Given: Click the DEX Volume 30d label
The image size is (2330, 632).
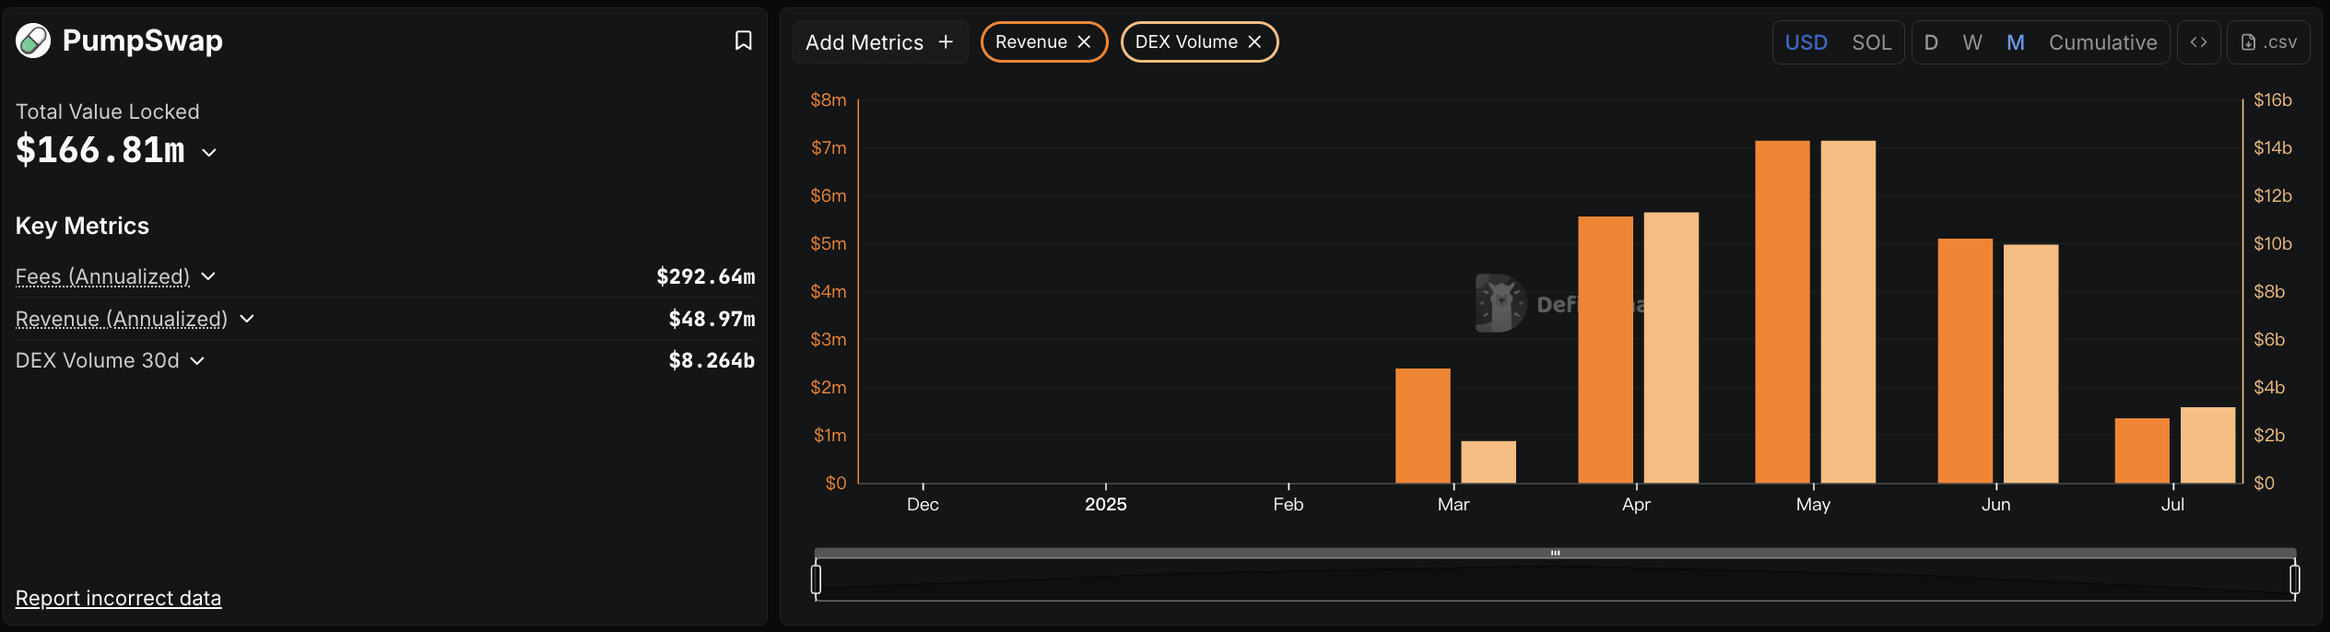Looking at the screenshot, I should (98, 361).
